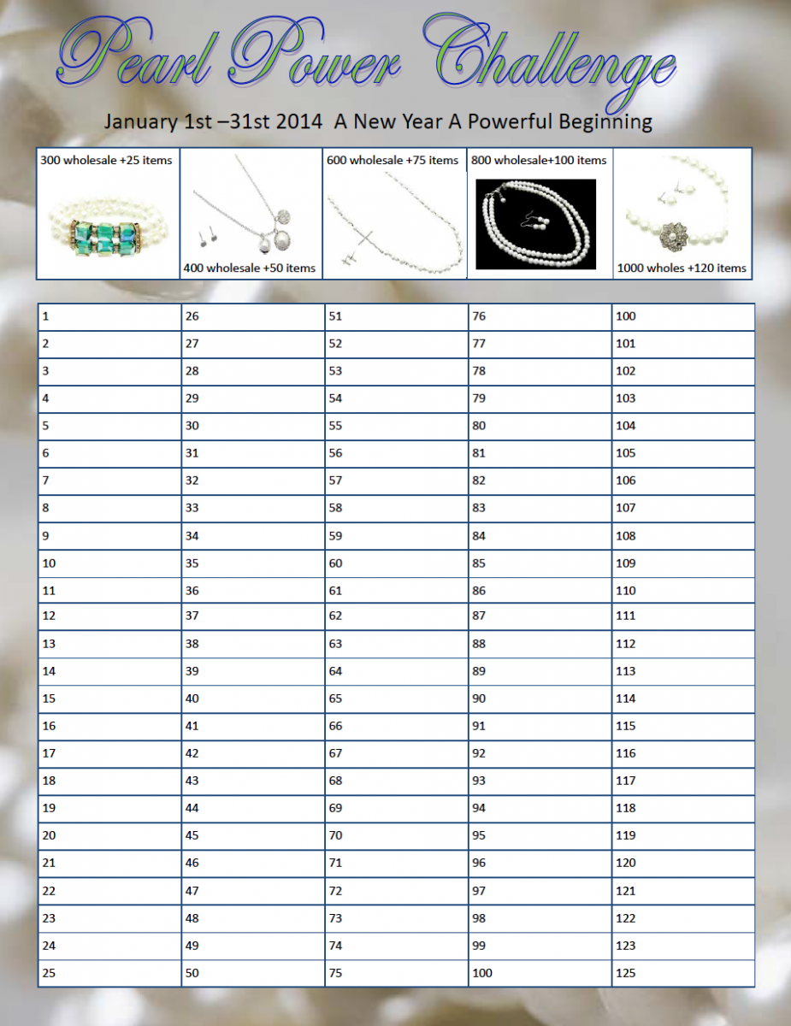This screenshot has height=1026, width=791.
Task: Click the entry numbered 109
Action: 683,563
